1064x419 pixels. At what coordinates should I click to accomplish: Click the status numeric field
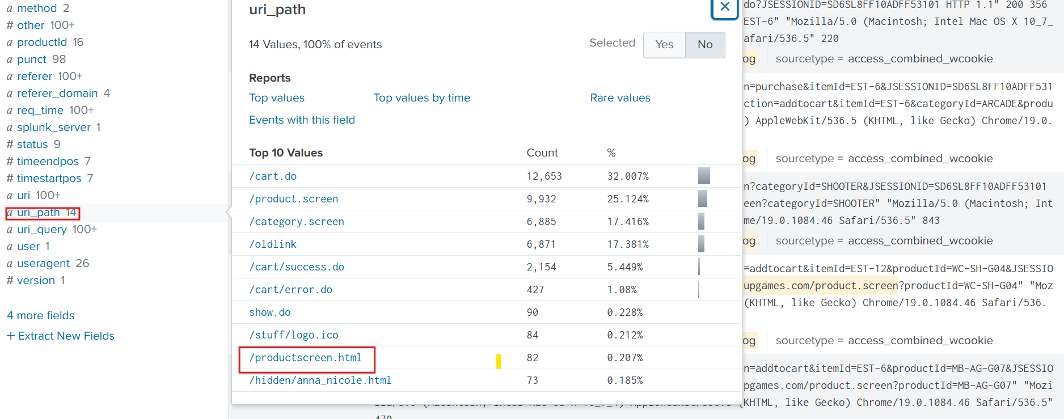(x=32, y=145)
